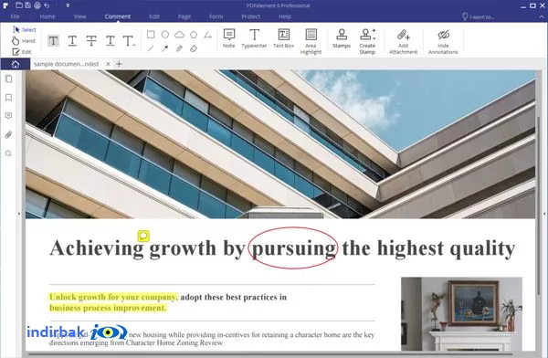The width and height of the screenshot is (548, 358).
Task: Open a file with the folder icon
Action: tap(19, 5)
